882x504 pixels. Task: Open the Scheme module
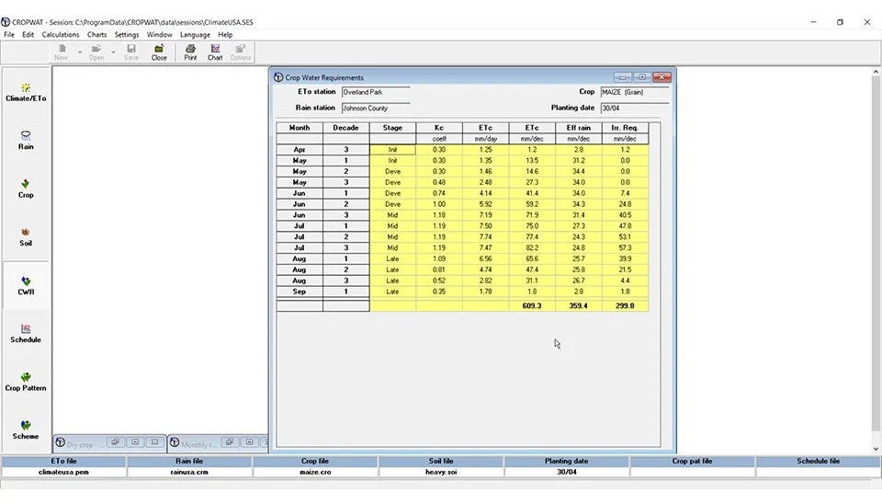tap(26, 430)
